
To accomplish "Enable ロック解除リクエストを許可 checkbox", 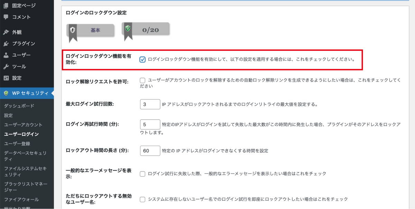I will [142, 80].
